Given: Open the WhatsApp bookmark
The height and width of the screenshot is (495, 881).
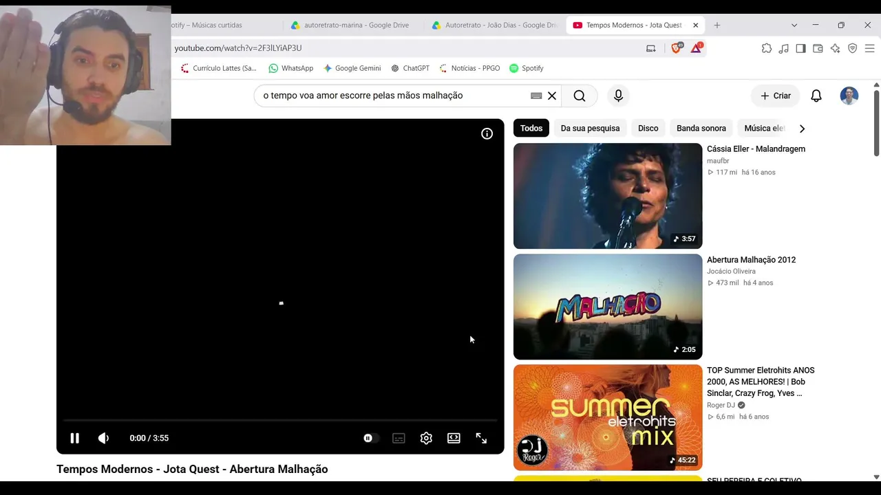Looking at the screenshot, I should [x=290, y=68].
